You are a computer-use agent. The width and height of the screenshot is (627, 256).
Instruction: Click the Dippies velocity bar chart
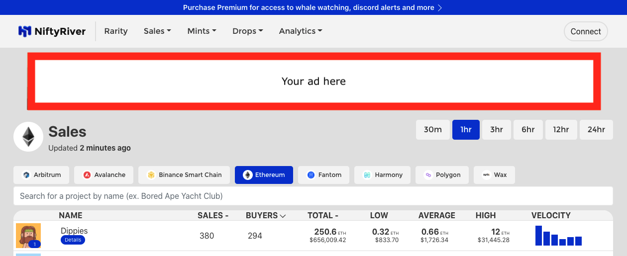pos(558,236)
